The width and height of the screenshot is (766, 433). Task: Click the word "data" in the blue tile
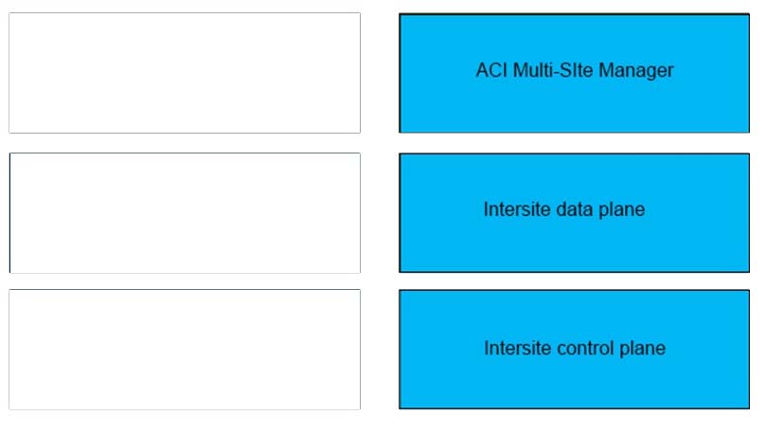[x=575, y=209]
